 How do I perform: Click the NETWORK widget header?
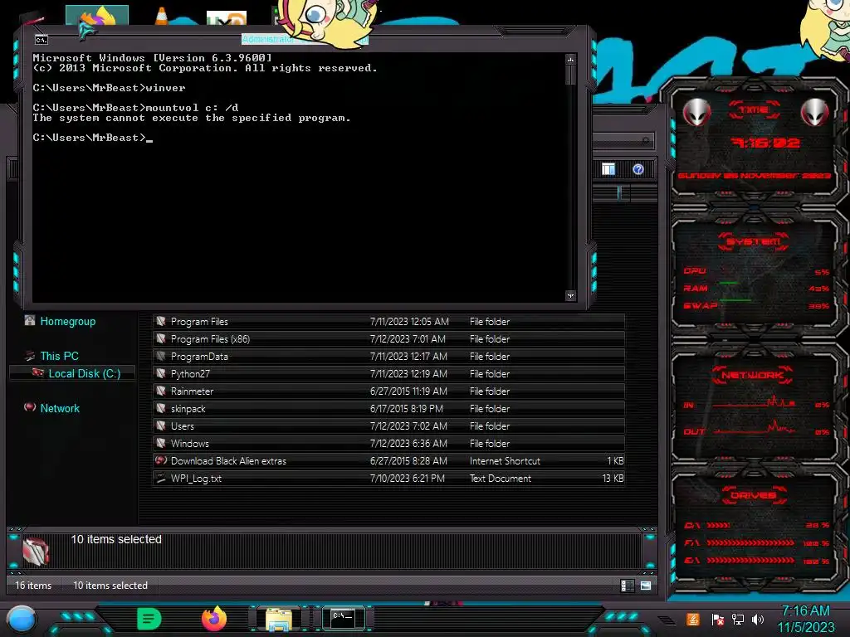pos(752,375)
